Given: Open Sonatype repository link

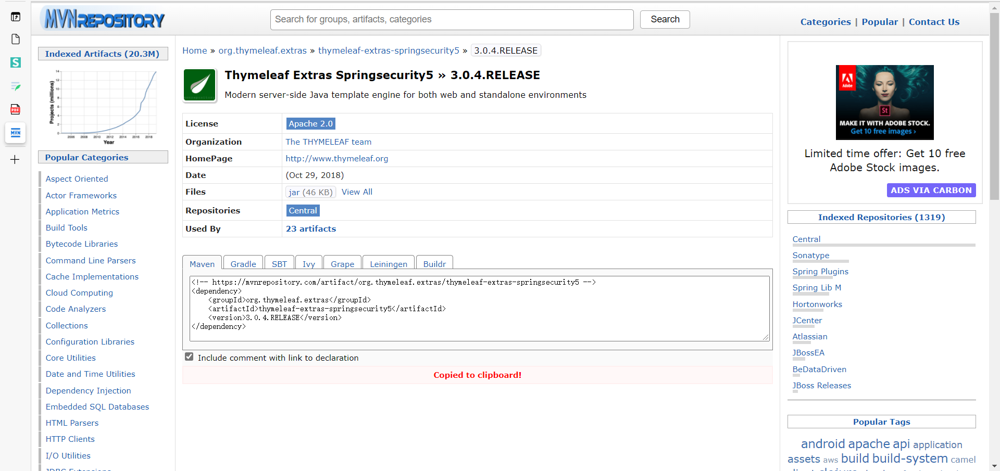Looking at the screenshot, I should click(811, 256).
